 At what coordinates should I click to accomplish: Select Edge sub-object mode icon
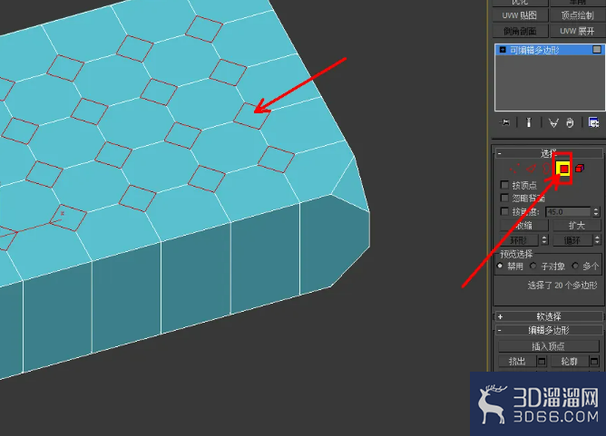[531, 169]
